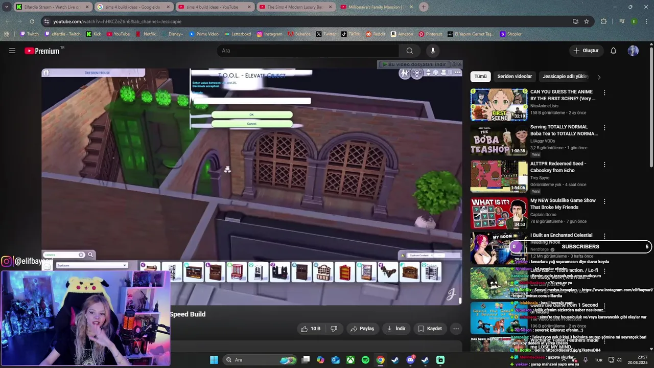Open options for 'Serving TOTALLY NORMAL Boba Tea' video
This screenshot has height=368, width=654.
point(604,128)
